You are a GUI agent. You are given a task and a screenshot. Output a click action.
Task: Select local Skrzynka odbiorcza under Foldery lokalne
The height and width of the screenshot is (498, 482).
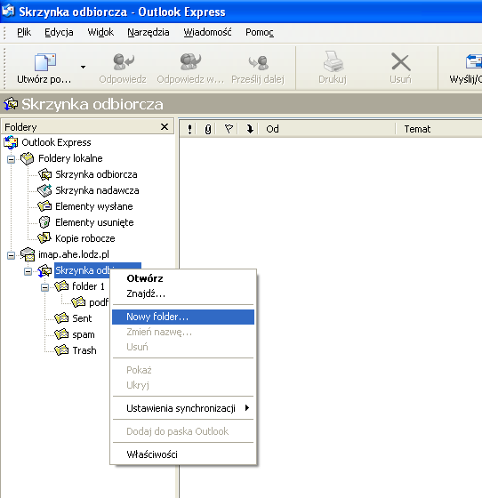pos(96,174)
